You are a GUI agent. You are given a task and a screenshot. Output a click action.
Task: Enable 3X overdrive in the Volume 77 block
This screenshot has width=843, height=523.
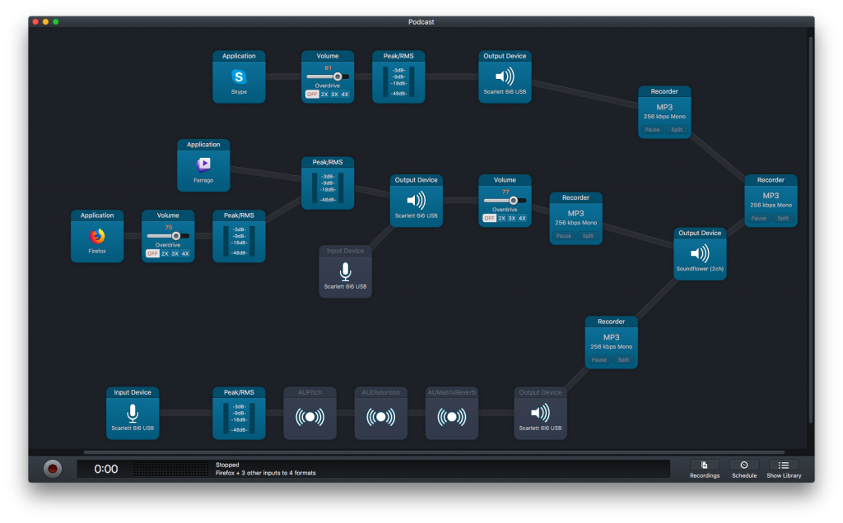[512, 219]
